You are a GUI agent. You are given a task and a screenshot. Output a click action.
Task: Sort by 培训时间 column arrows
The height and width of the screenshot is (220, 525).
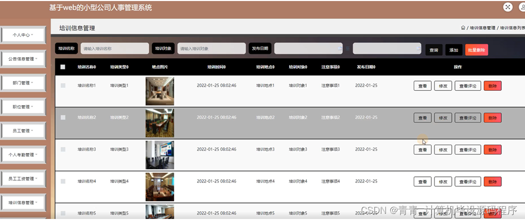pyautogui.click(x=224, y=67)
